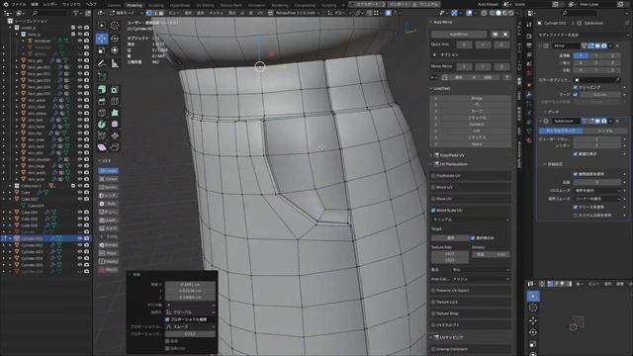Viewport: 633px width, 356px height.
Task: Open the Area Calc メッシュ dropdown
Action: pyautogui.click(x=481, y=279)
